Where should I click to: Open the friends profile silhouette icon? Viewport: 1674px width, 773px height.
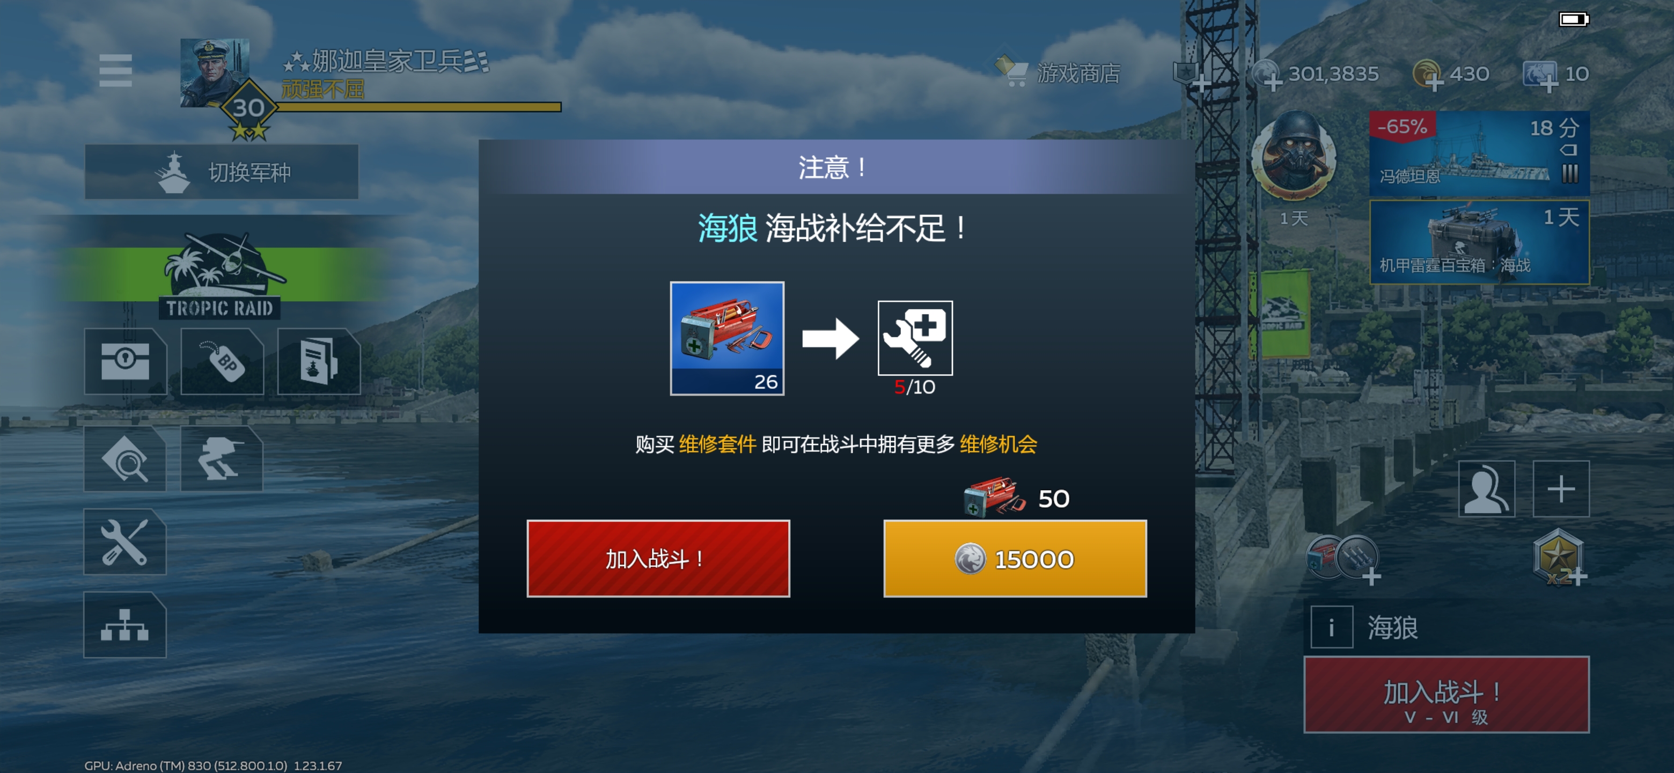[1486, 489]
